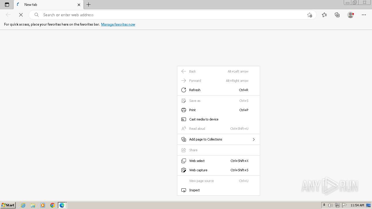This screenshot has width=372, height=209.
Task: Open File Explorer from taskbar
Action: [33, 205]
